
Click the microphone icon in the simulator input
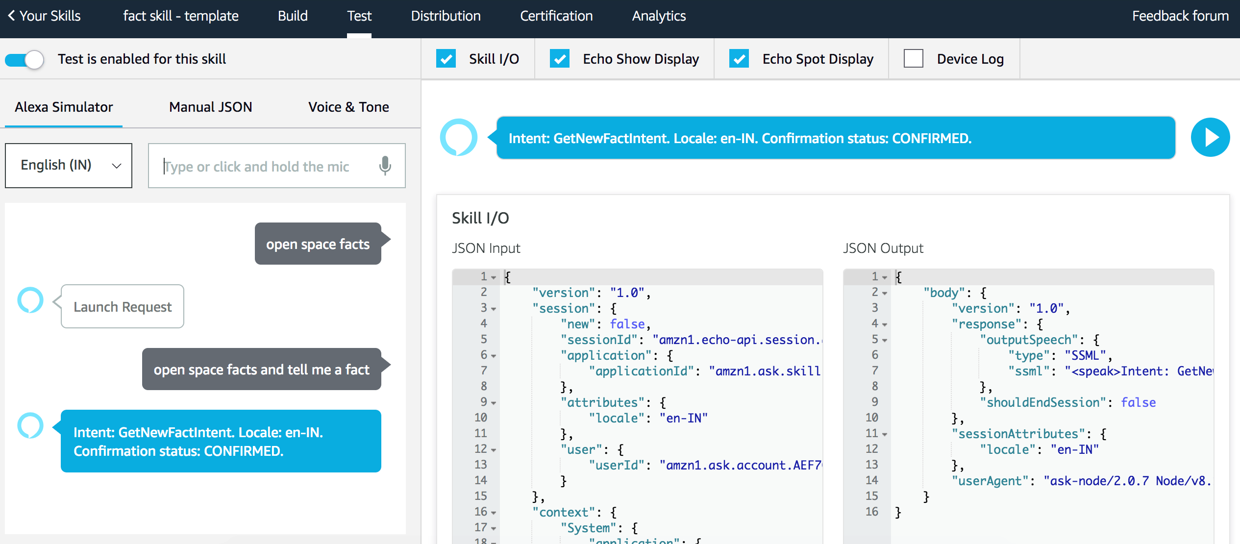385,166
